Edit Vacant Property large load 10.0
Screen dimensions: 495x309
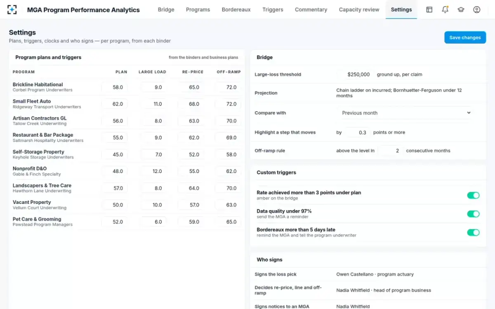click(153, 205)
